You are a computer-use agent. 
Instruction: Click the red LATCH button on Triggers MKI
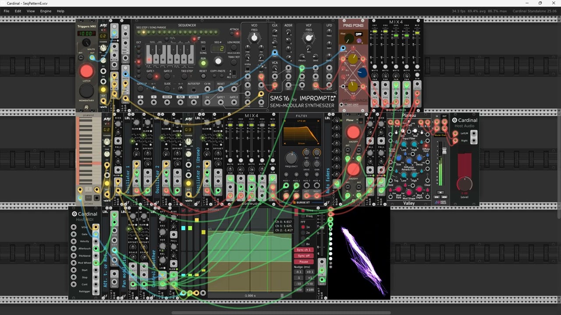pyautogui.click(x=86, y=71)
